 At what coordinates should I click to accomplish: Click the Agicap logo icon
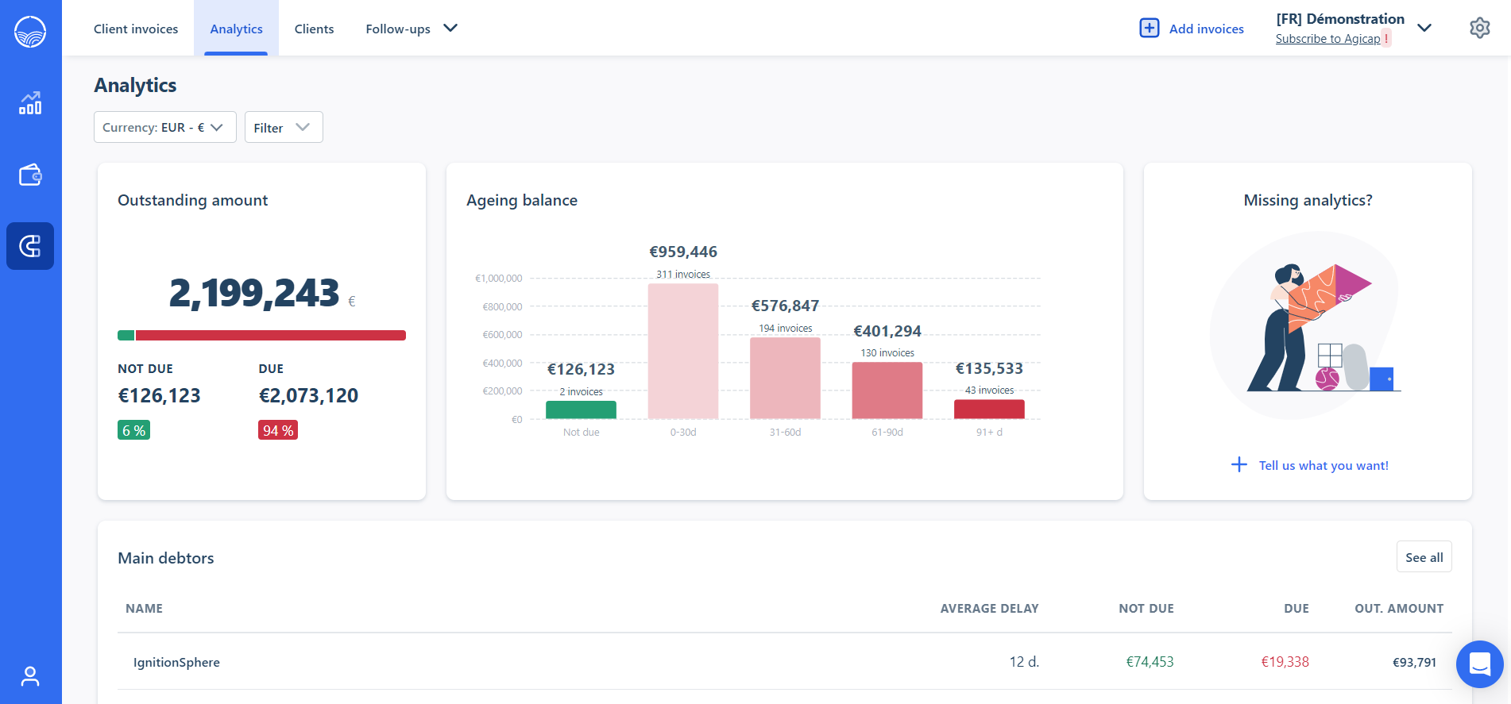point(30,32)
